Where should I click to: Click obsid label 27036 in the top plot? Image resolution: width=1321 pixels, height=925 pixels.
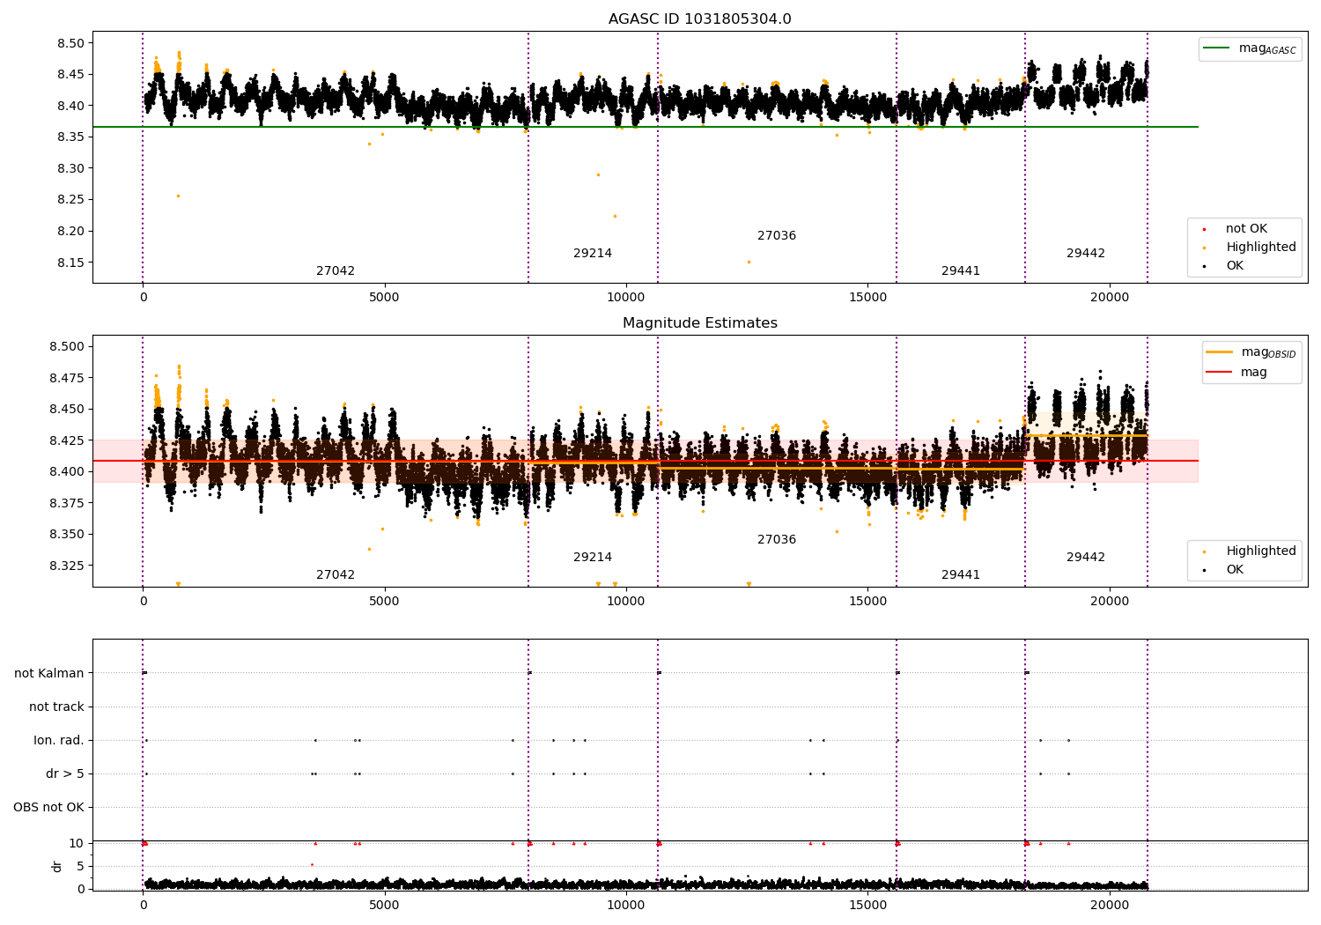(x=777, y=236)
